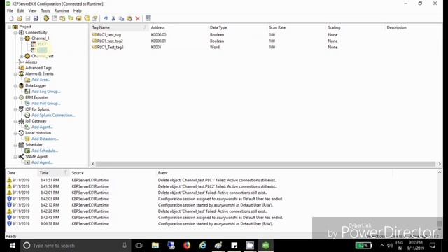448x252 pixels.
Task: Click the warning icon on the 8:41:51 PM event
Action: pos(9,180)
